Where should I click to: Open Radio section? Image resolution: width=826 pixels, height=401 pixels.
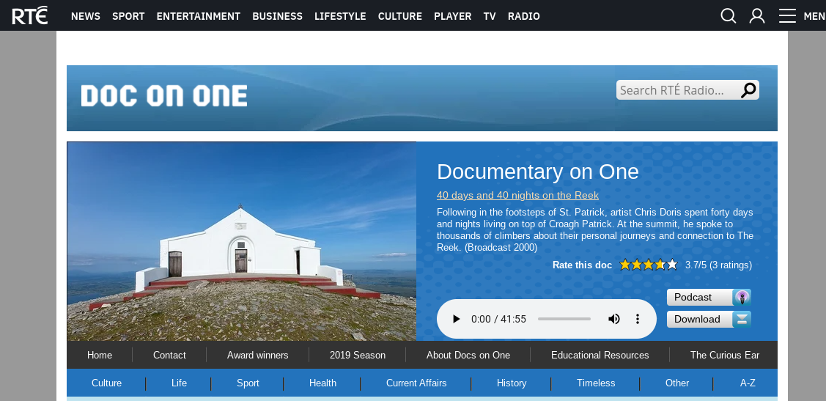(x=523, y=16)
